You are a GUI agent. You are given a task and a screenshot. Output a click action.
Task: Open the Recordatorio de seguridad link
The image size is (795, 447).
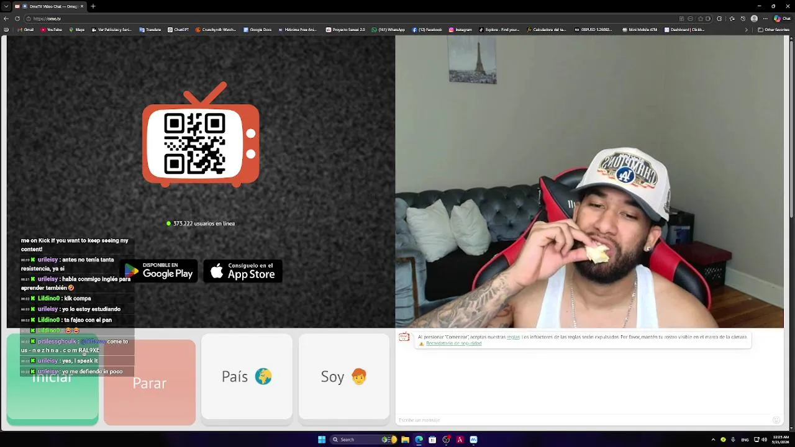coord(453,343)
